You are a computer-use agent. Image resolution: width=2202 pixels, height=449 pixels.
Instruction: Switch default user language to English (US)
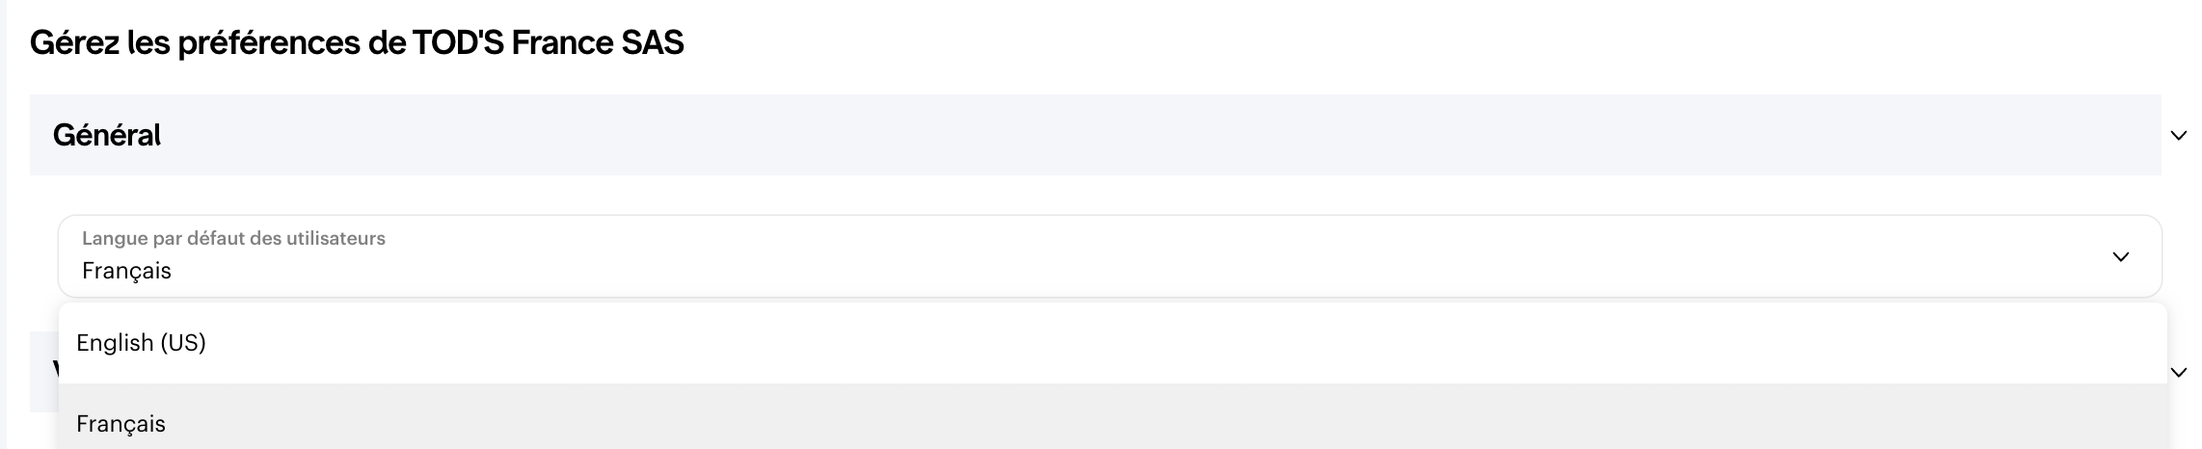click(142, 343)
